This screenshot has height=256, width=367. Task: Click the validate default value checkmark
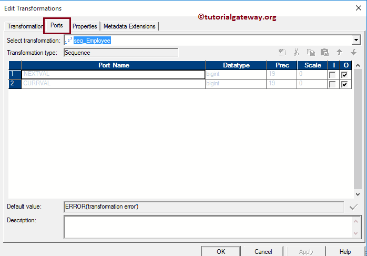[353, 207]
